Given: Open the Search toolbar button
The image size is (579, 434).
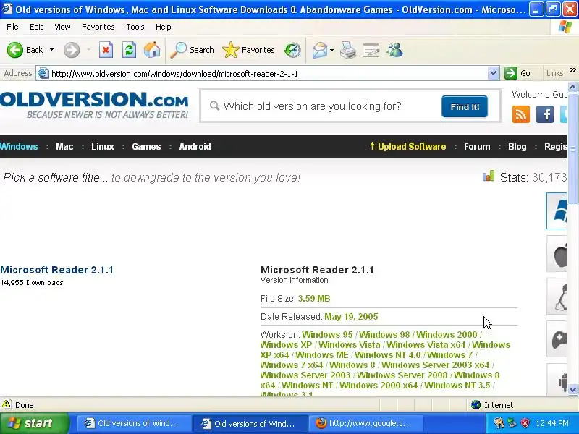Looking at the screenshot, I should point(193,50).
